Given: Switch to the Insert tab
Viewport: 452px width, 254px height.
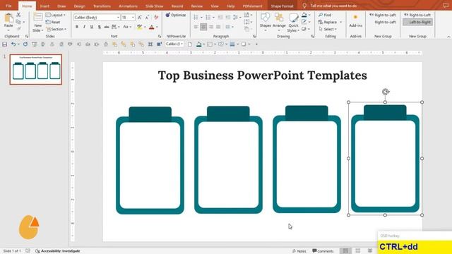Looking at the screenshot, I should tap(44, 6).
